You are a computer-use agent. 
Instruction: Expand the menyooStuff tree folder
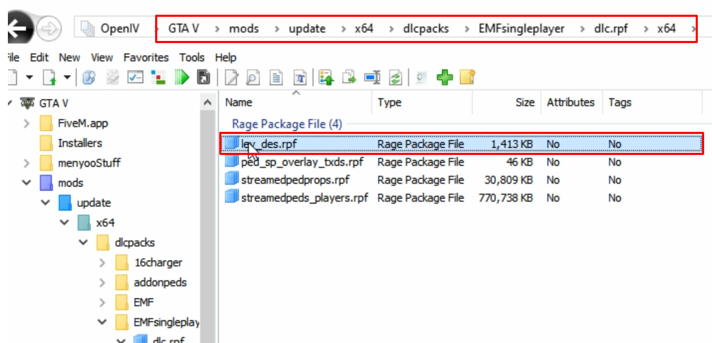[x=26, y=163]
